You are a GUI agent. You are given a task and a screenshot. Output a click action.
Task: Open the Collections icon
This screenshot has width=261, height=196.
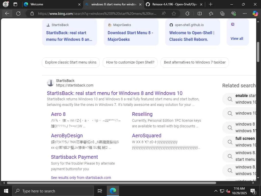click(222, 14)
